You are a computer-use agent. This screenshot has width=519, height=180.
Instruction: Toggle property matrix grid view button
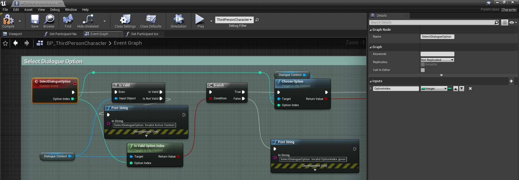[x=504, y=22]
